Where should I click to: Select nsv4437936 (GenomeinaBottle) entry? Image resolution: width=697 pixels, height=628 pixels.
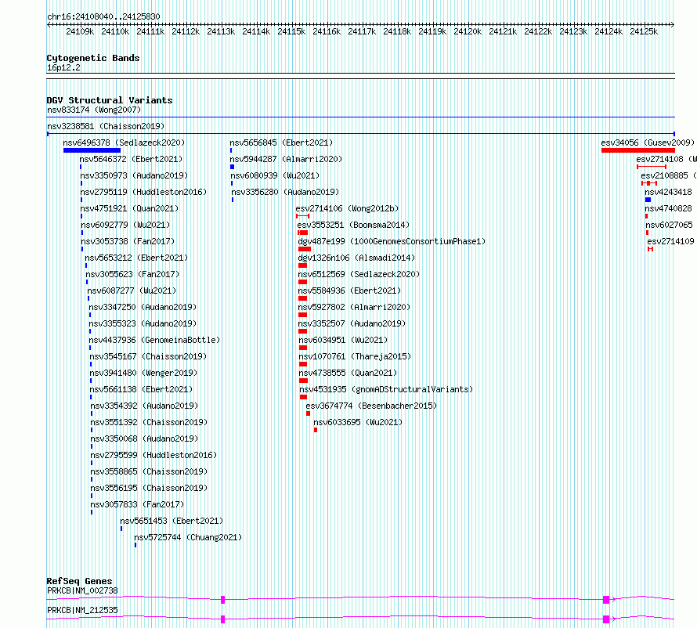pos(155,340)
